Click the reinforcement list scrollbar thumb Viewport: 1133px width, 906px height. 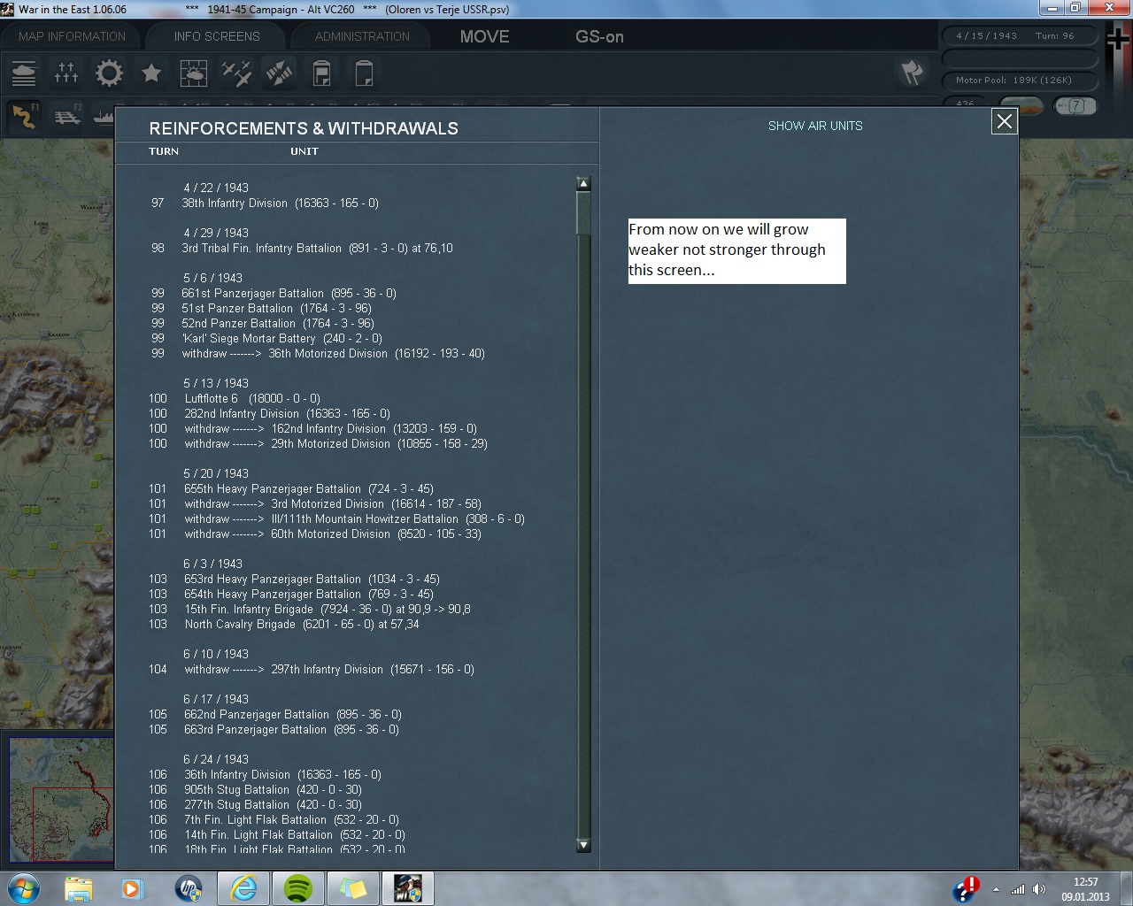click(583, 212)
